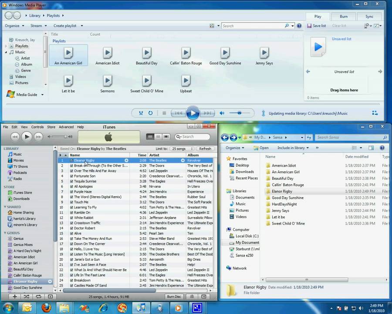Toggle repeat in Windows Media Player
Viewport: 392px width, 314px height.
click(150, 113)
